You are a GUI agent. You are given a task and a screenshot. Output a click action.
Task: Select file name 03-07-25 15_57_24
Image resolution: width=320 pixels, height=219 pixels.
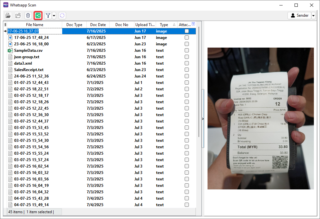coord(32,160)
